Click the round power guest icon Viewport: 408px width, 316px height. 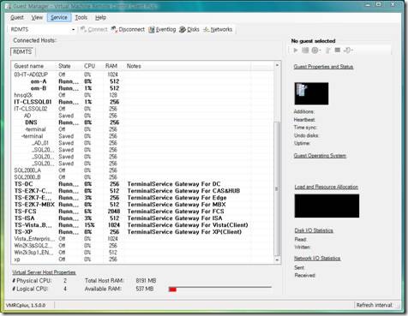(x=315, y=51)
